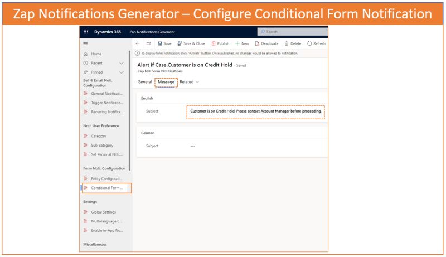Open Global Settings in the sidebar
The image size is (446, 257).
tap(104, 212)
